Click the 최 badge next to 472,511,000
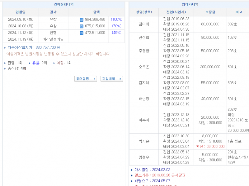Screen dimensions: 249x186 click(81, 33)
